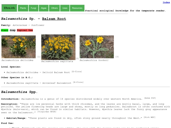171x128 pixels.
Task: Click the 'Habitat/Range:' label
Action: (x=16, y=118)
